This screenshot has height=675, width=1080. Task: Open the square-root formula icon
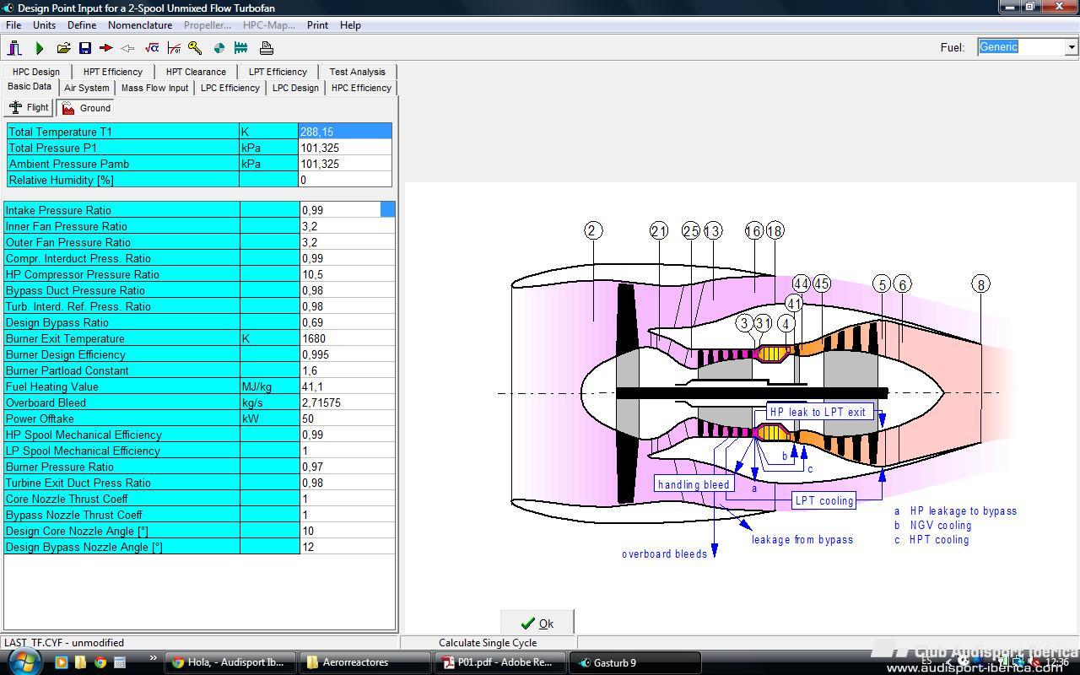click(x=152, y=48)
